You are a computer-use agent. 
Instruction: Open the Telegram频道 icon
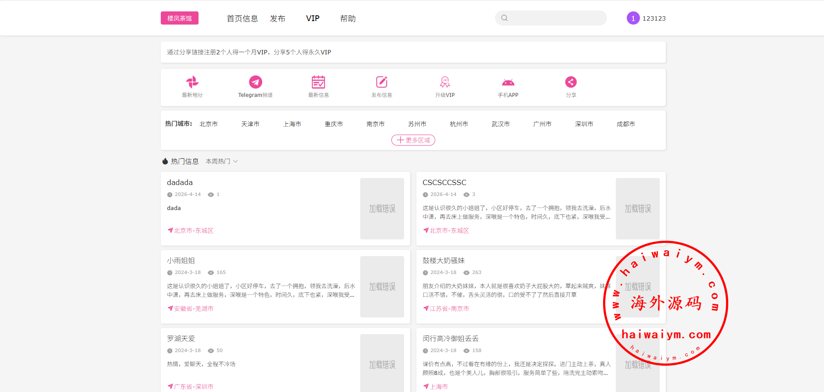tap(255, 82)
